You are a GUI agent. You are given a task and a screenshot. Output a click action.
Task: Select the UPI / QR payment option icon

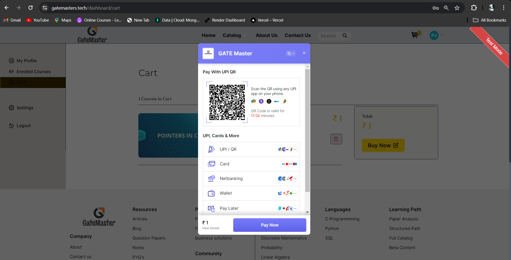coord(211,149)
